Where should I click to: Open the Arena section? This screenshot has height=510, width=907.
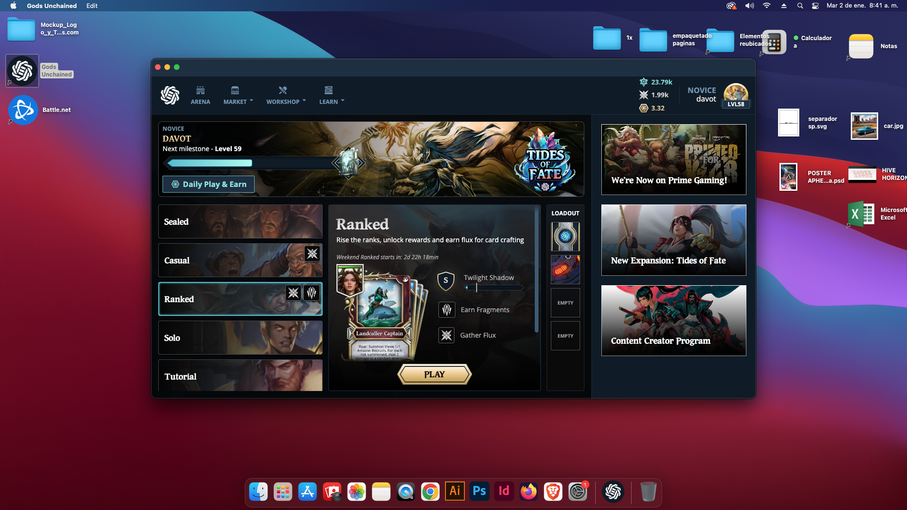[200, 95]
